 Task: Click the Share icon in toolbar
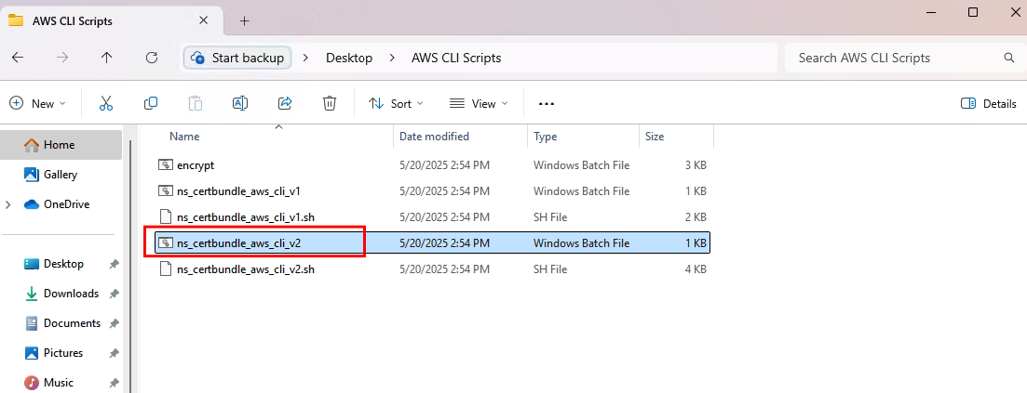tap(285, 103)
